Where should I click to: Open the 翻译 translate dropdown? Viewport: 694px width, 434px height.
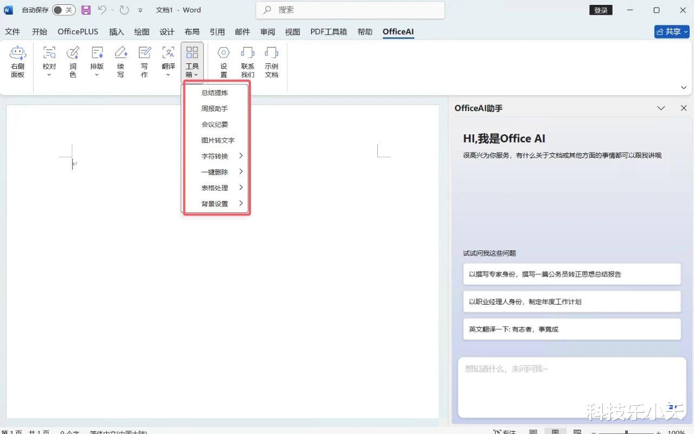(168, 62)
